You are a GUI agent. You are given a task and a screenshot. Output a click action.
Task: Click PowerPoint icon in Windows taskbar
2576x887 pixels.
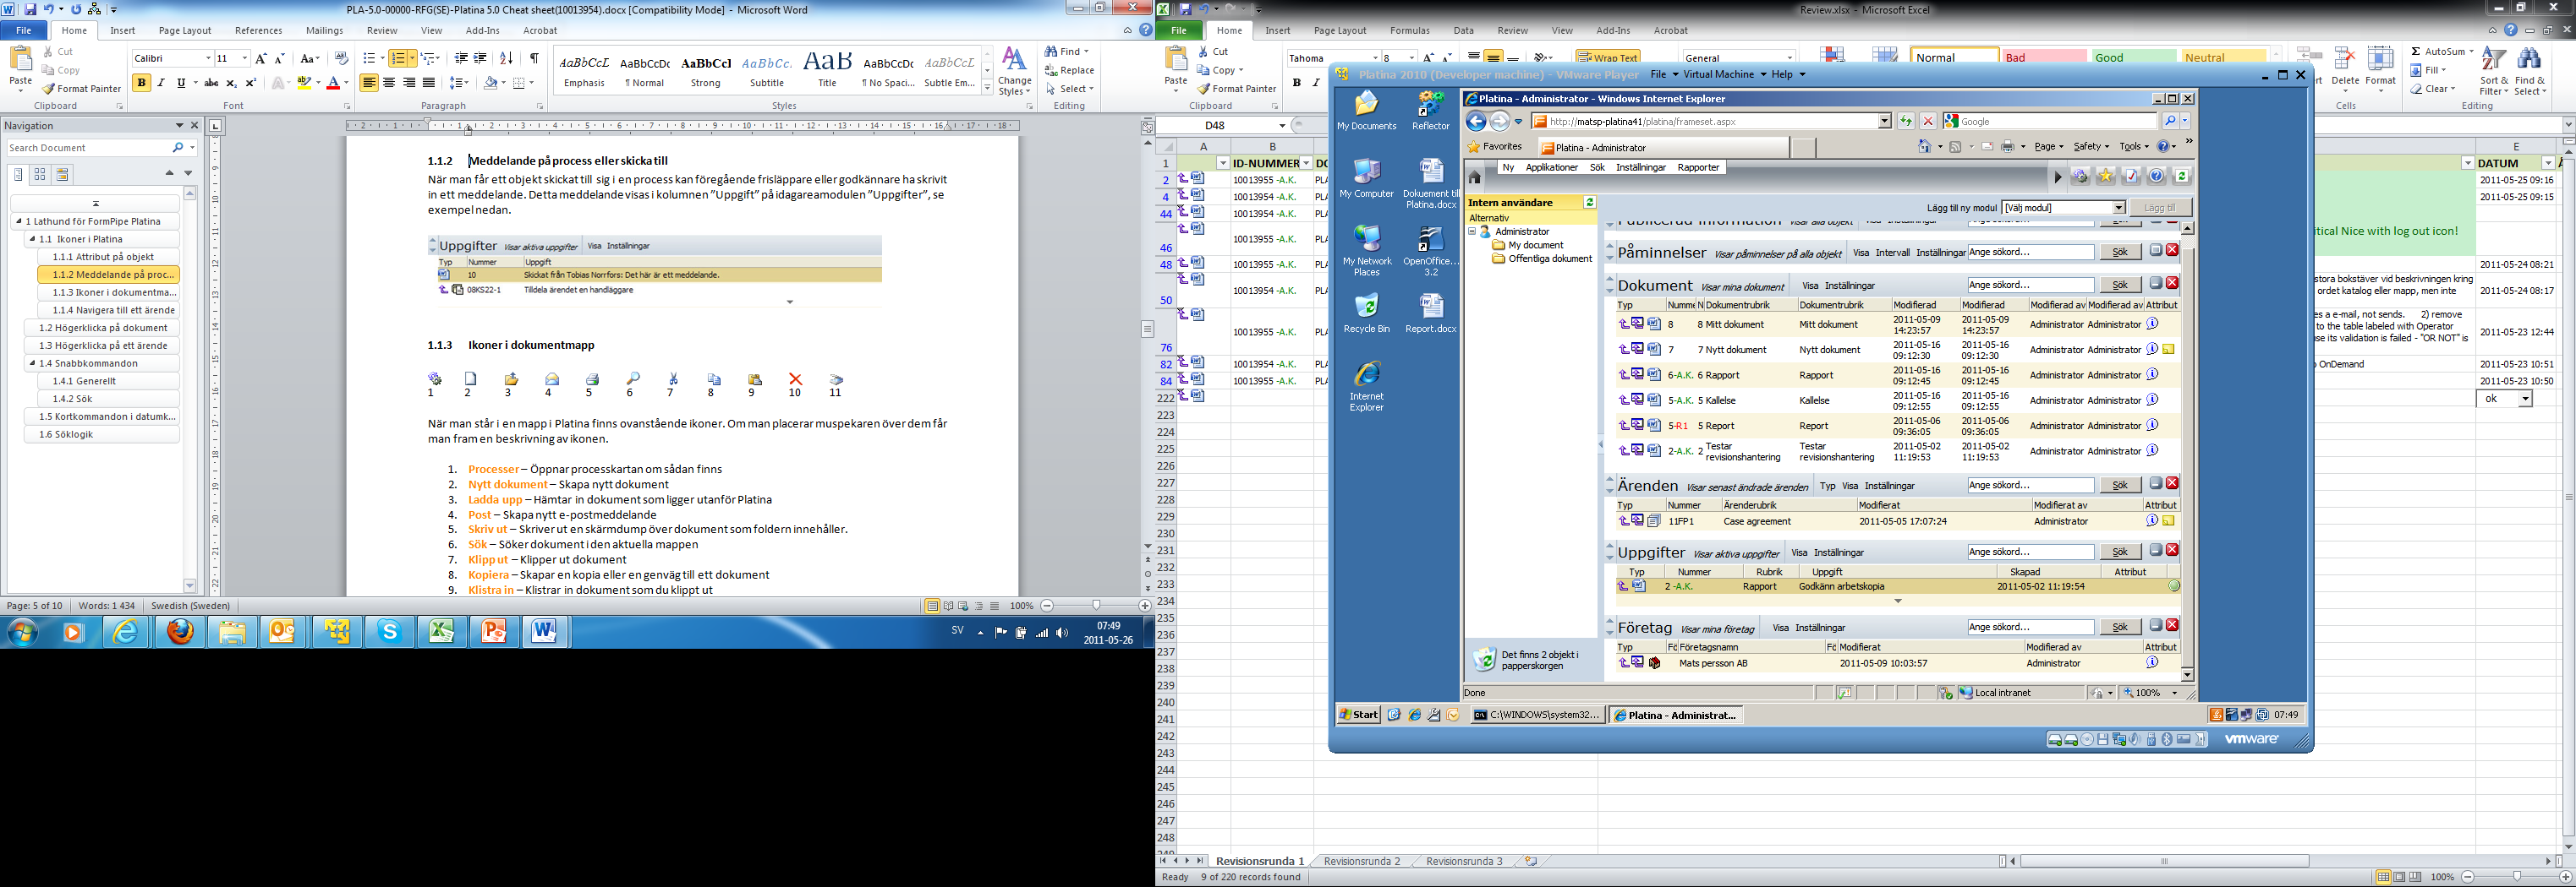[x=493, y=631]
